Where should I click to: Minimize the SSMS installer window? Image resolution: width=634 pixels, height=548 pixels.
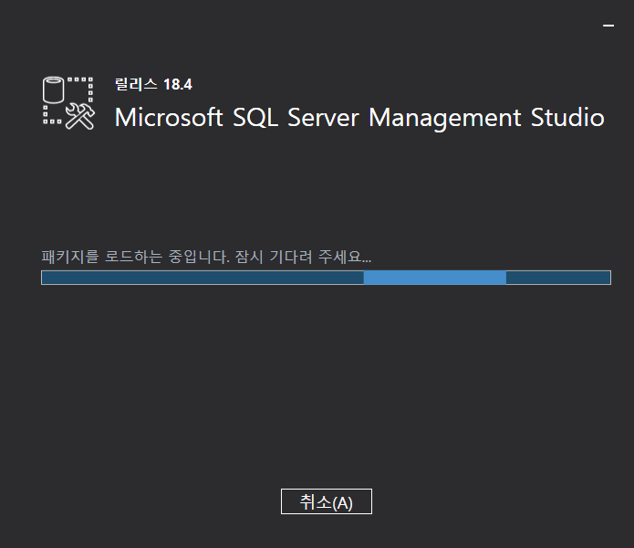(x=608, y=26)
